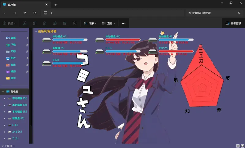Toggle the 详细信息 details pane

point(233,23)
